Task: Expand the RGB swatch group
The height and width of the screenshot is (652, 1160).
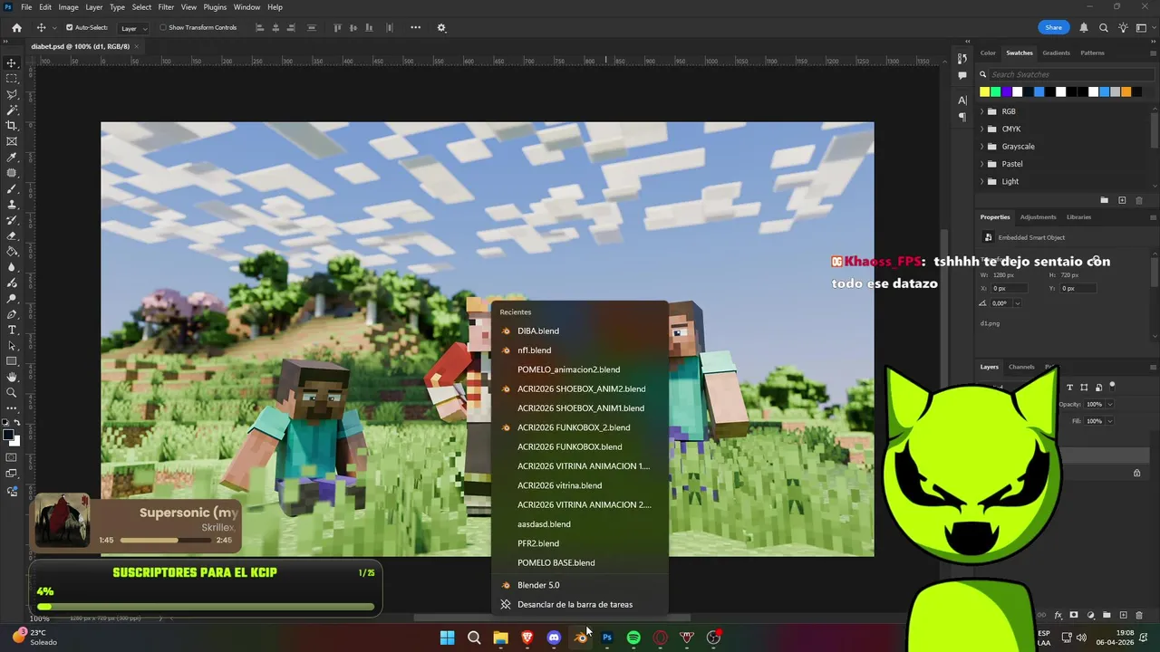Action: pos(982,111)
